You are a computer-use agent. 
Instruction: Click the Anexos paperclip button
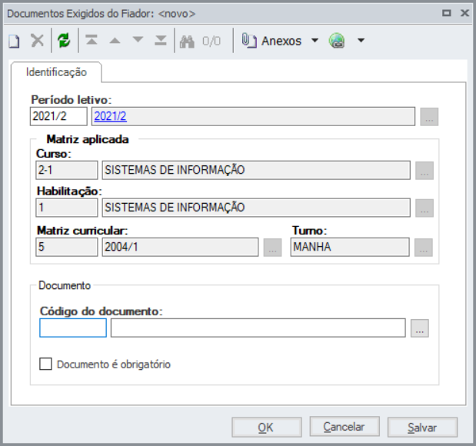coord(271,42)
